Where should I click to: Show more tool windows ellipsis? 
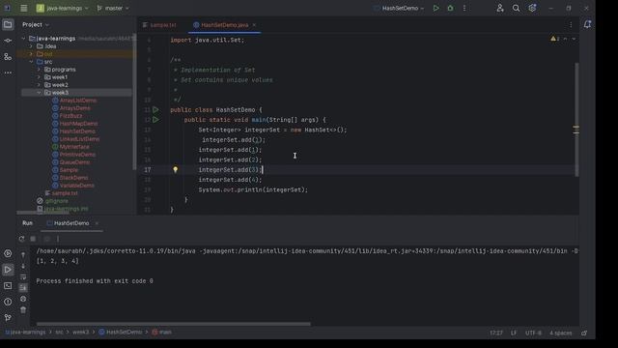[8, 72]
